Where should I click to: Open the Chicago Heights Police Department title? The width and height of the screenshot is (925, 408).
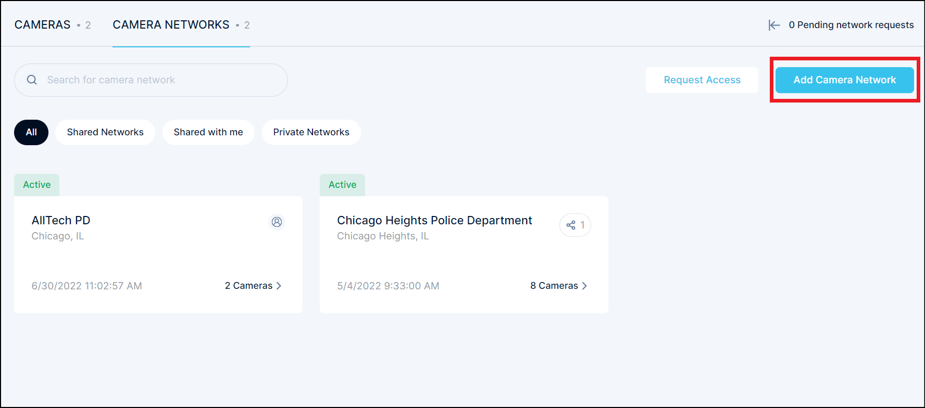coord(434,220)
